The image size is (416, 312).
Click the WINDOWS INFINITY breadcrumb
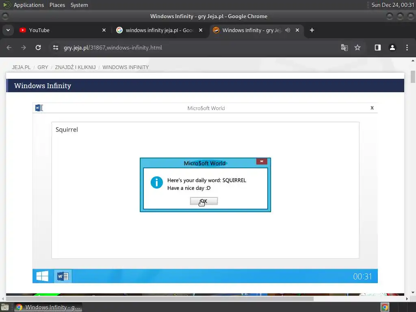pyautogui.click(x=126, y=67)
